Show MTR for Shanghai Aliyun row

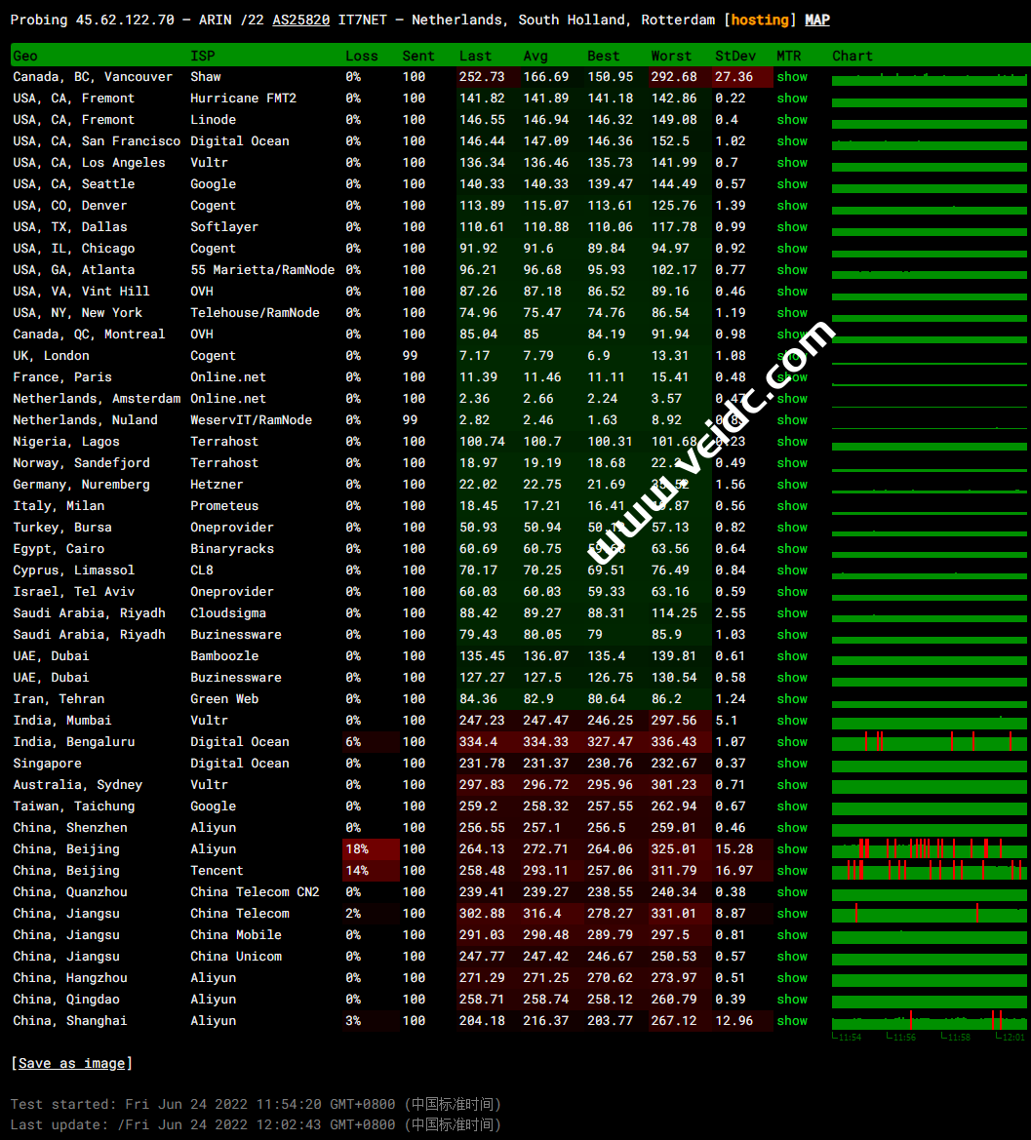tap(792, 1021)
